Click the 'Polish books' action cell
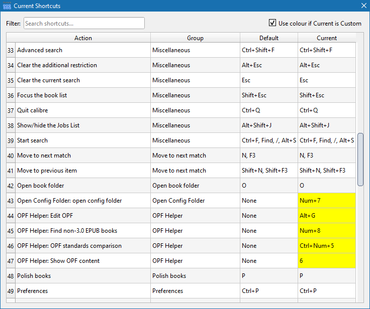This screenshot has width=370, height=309. (x=83, y=276)
